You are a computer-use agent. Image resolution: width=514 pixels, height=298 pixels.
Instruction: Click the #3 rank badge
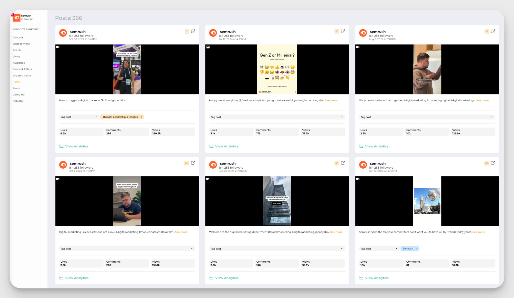(x=487, y=32)
